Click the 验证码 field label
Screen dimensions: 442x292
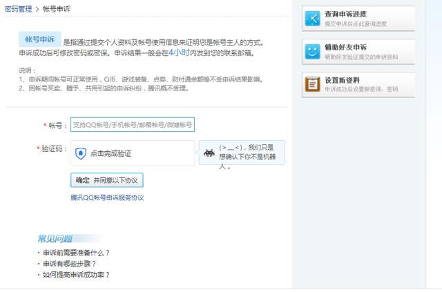pos(52,148)
